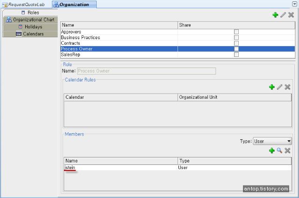Click the Calendars sidebar icon
The image size is (299, 198).
pyautogui.click(x=19, y=34)
